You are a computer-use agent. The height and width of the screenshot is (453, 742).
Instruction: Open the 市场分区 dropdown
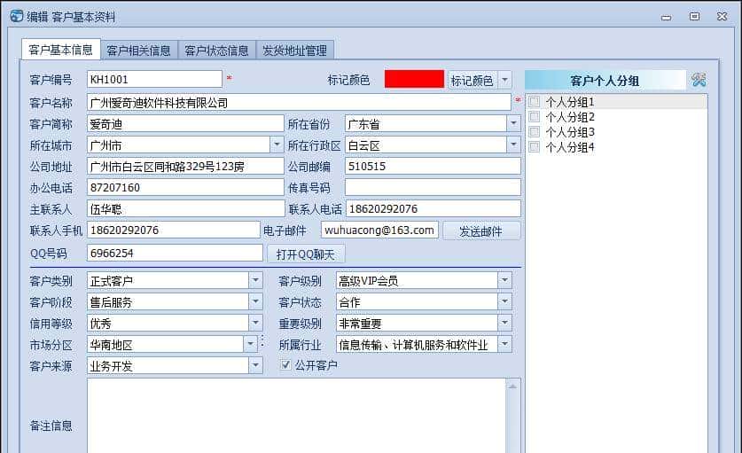pyautogui.click(x=250, y=344)
